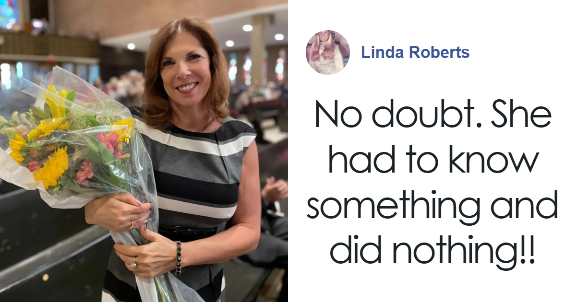
Task: Open the Linda Roberts profile name link
Action: (x=415, y=53)
